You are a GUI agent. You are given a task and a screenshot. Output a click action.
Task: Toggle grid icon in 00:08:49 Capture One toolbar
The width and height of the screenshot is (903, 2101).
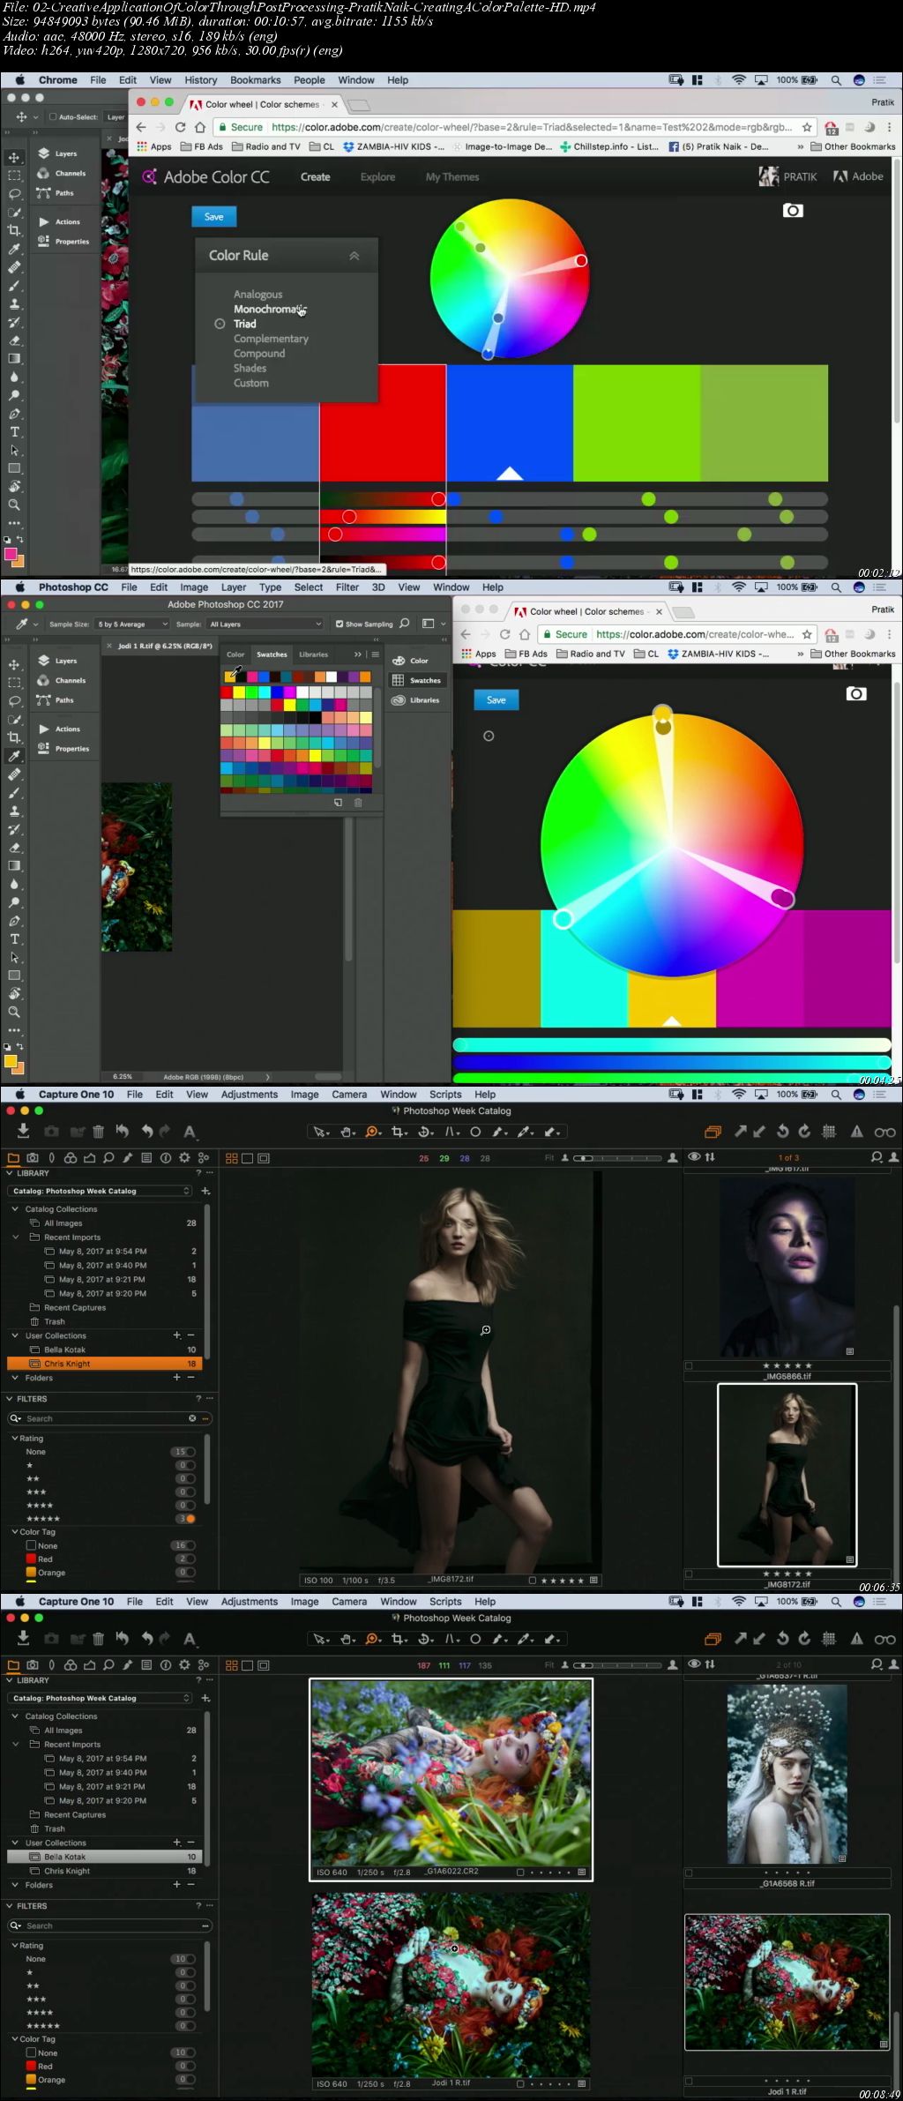tap(829, 1639)
